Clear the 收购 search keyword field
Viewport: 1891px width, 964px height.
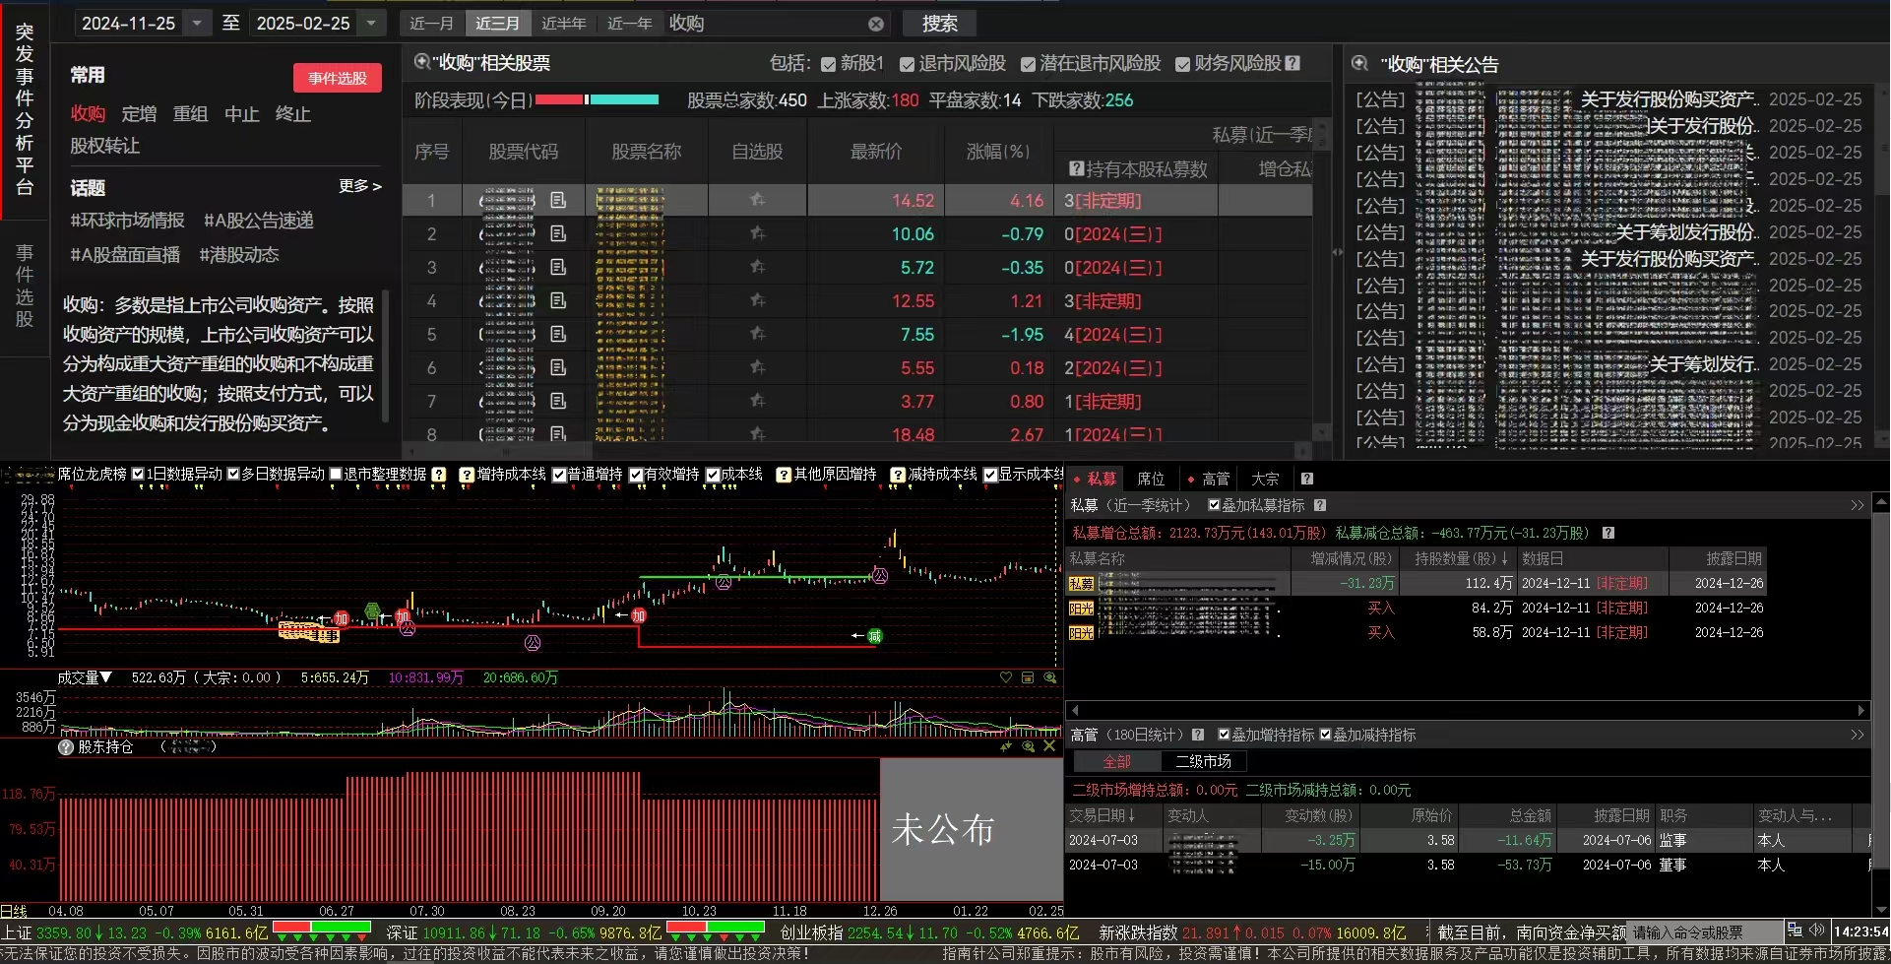click(875, 24)
